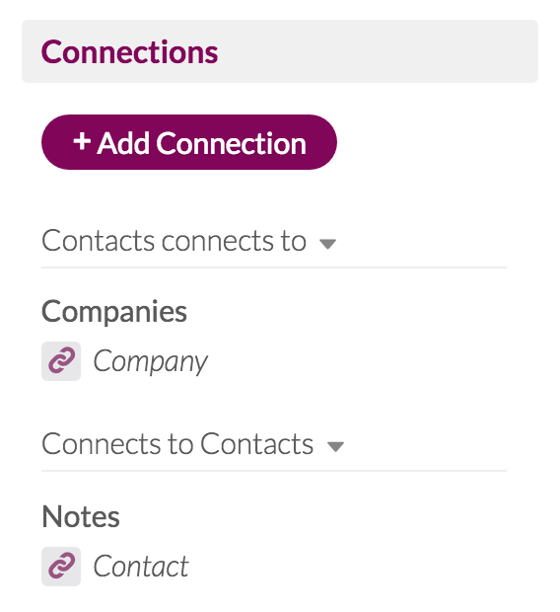560x612 pixels.
Task: Click the chain-link icon beside Company
Action: coord(61,361)
